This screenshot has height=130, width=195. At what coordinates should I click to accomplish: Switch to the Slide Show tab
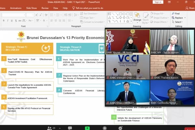32,8
